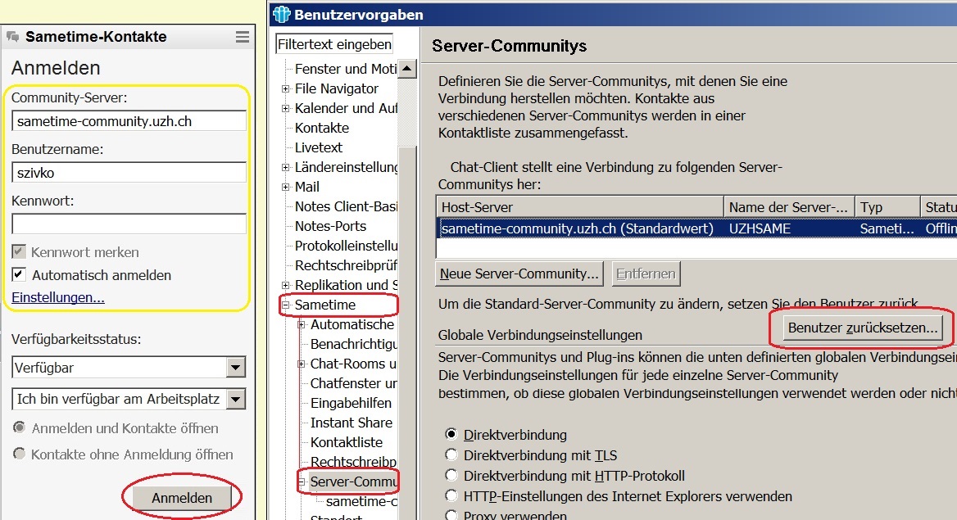
Task: Expand the File Navigator tree node
Action: click(x=286, y=88)
